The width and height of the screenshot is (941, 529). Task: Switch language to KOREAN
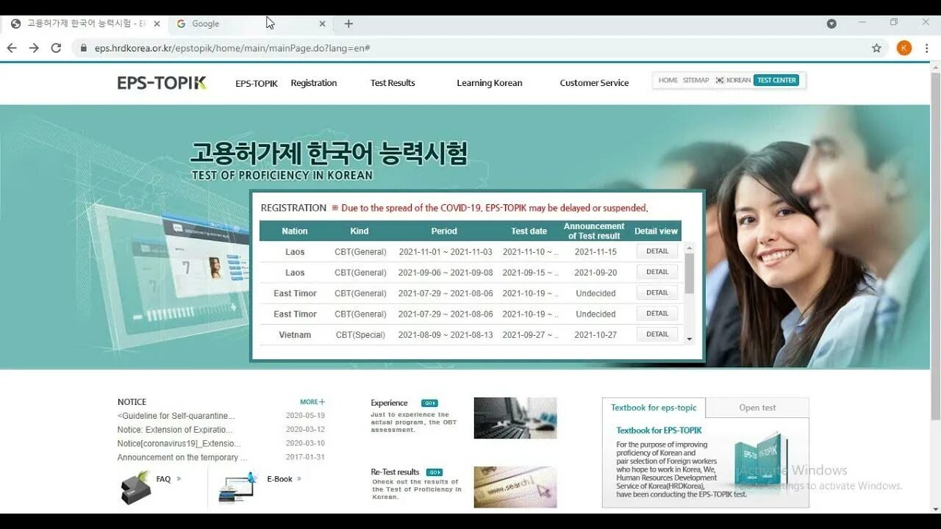(733, 80)
